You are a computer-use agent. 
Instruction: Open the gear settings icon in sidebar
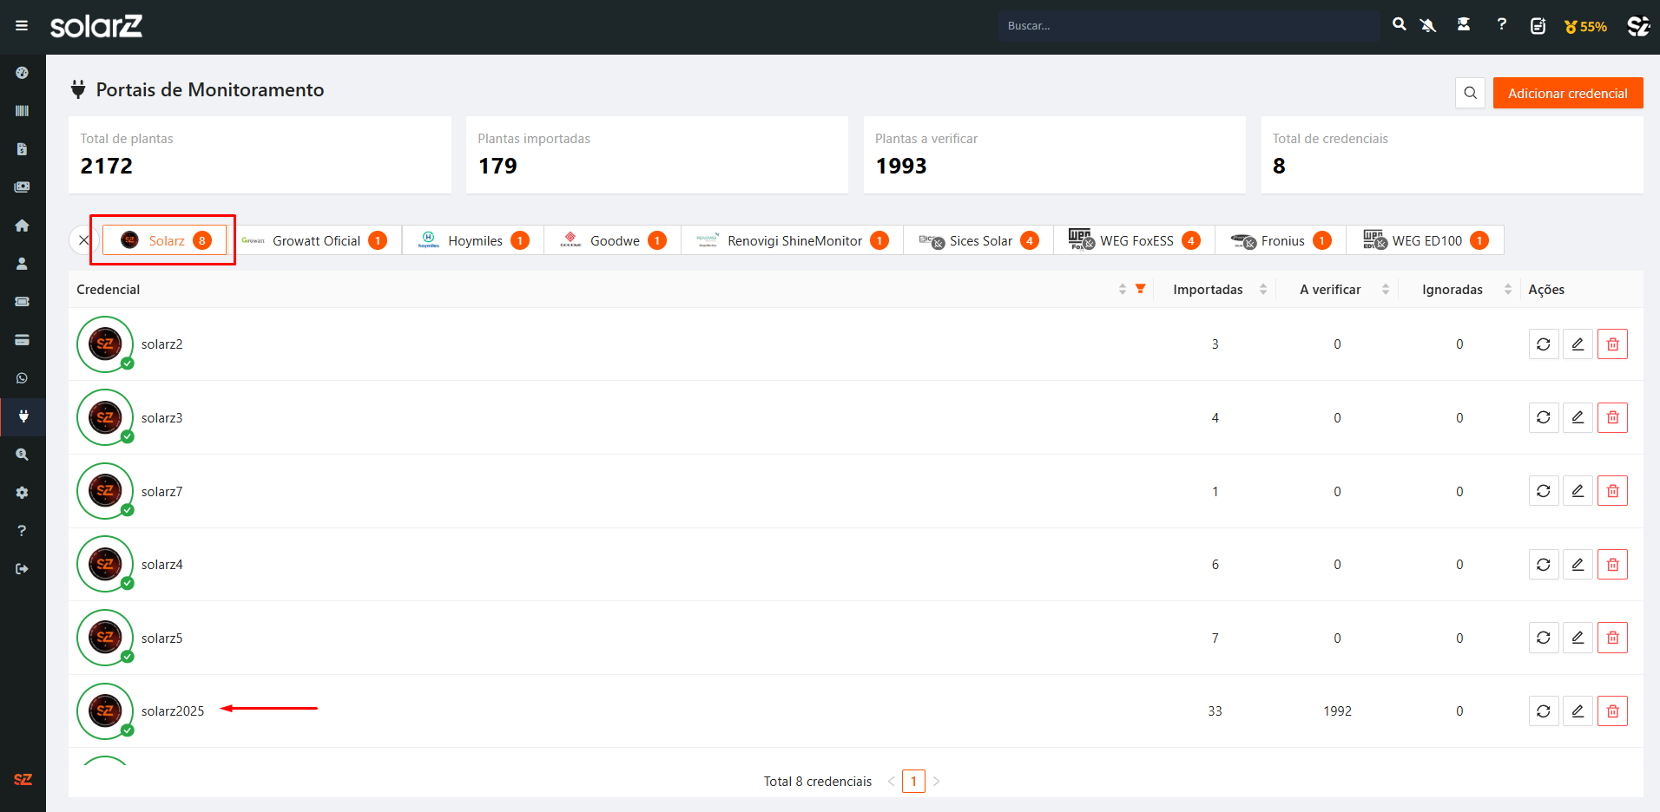(23, 493)
